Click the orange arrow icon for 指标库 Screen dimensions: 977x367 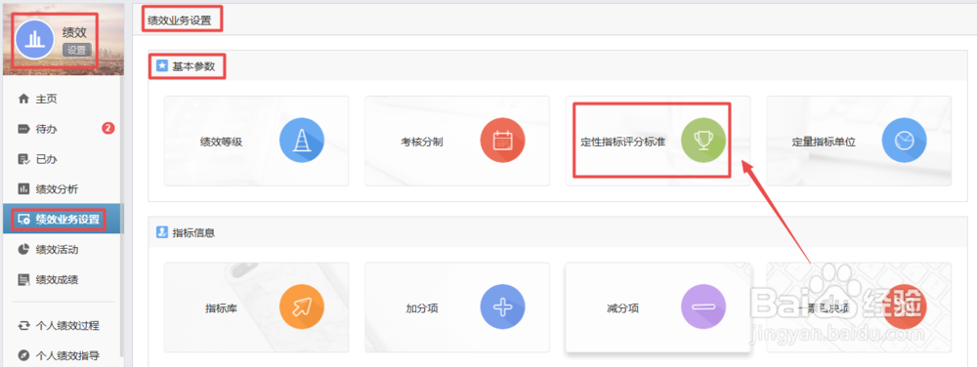[x=302, y=307]
